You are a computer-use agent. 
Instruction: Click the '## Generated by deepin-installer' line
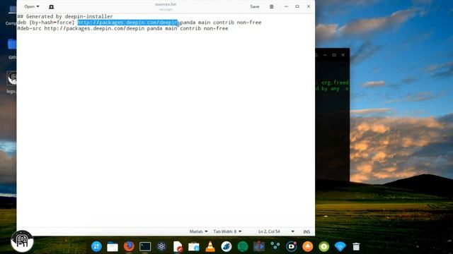click(x=65, y=16)
